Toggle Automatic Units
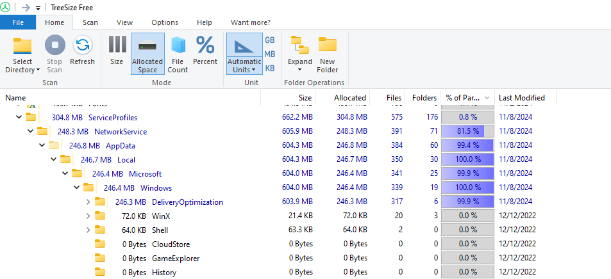The image size is (611, 279). (244, 54)
